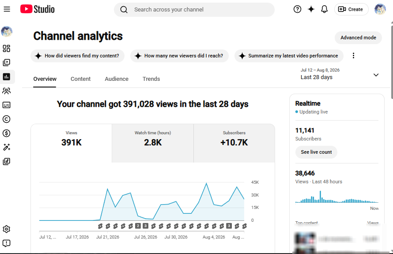
Task: Click the search across your channel field
Action: (x=194, y=10)
